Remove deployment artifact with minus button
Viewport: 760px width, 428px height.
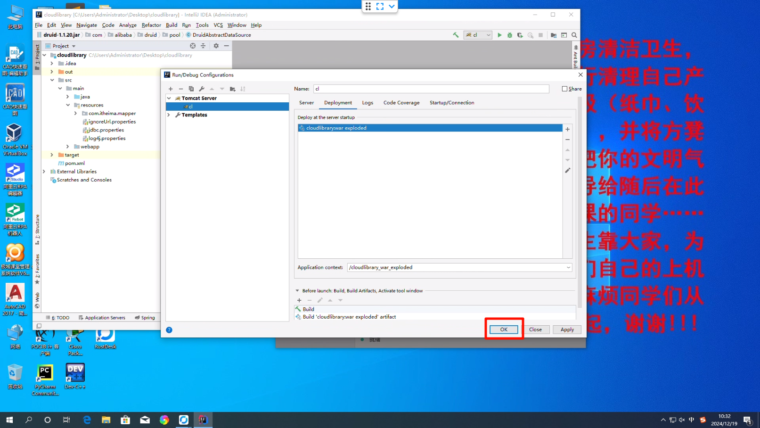pyautogui.click(x=568, y=140)
